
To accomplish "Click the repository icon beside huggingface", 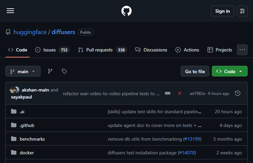I will click(8, 32).
